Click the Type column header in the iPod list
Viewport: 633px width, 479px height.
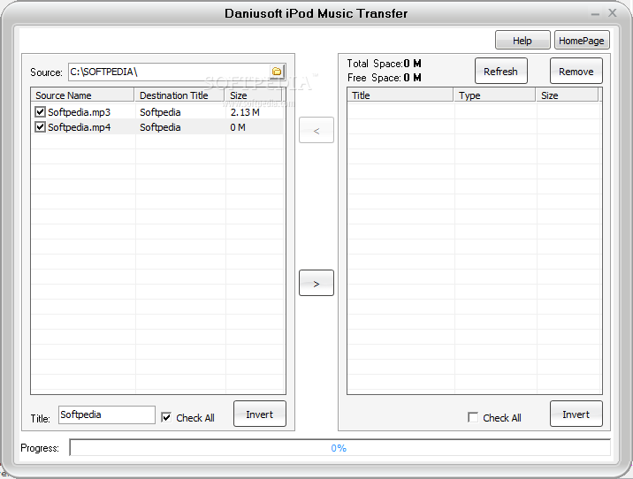coord(494,95)
